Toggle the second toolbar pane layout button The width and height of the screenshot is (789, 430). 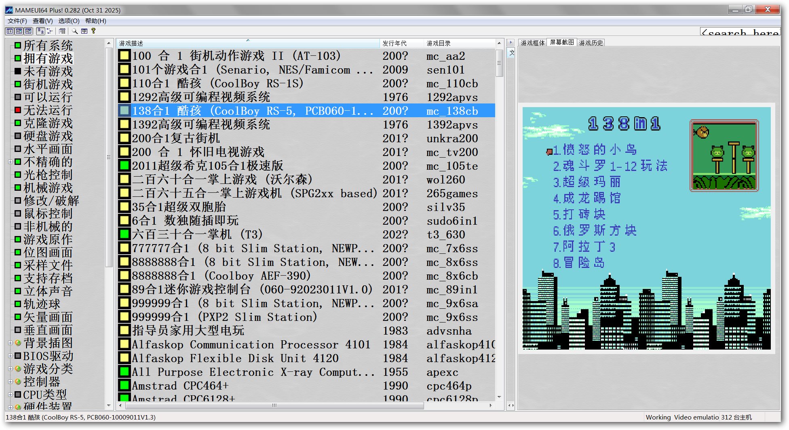pyautogui.click(x=19, y=31)
